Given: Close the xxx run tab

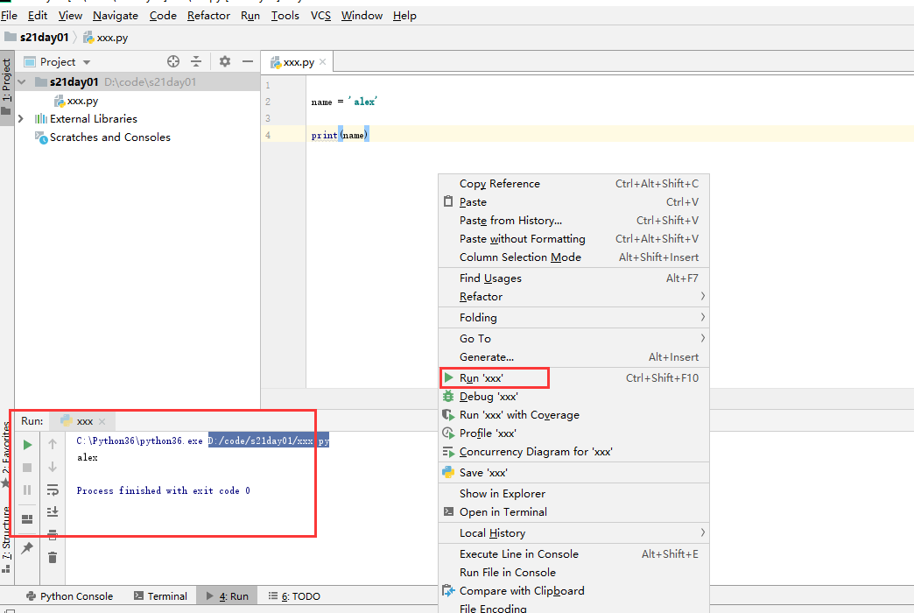Looking at the screenshot, I should tap(102, 421).
